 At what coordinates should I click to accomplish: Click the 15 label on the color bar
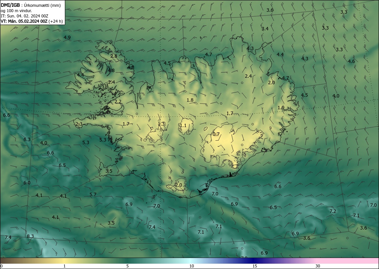click(255, 266)
